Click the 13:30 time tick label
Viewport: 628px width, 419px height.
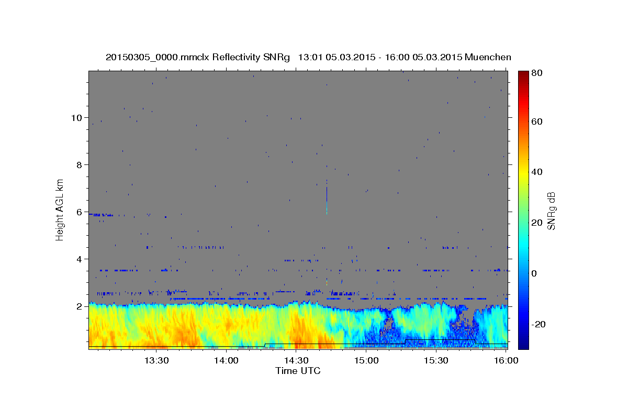pos(156,360)
